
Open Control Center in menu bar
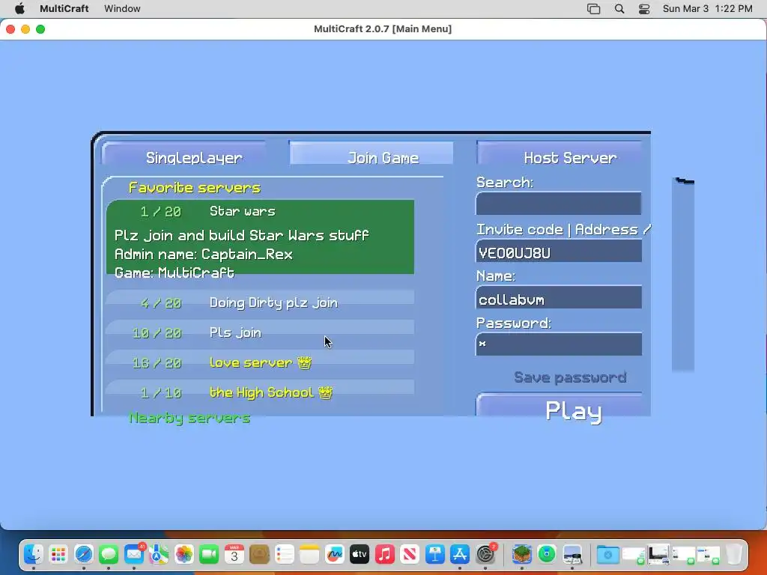pyautogui.click(x=644, y=9)
